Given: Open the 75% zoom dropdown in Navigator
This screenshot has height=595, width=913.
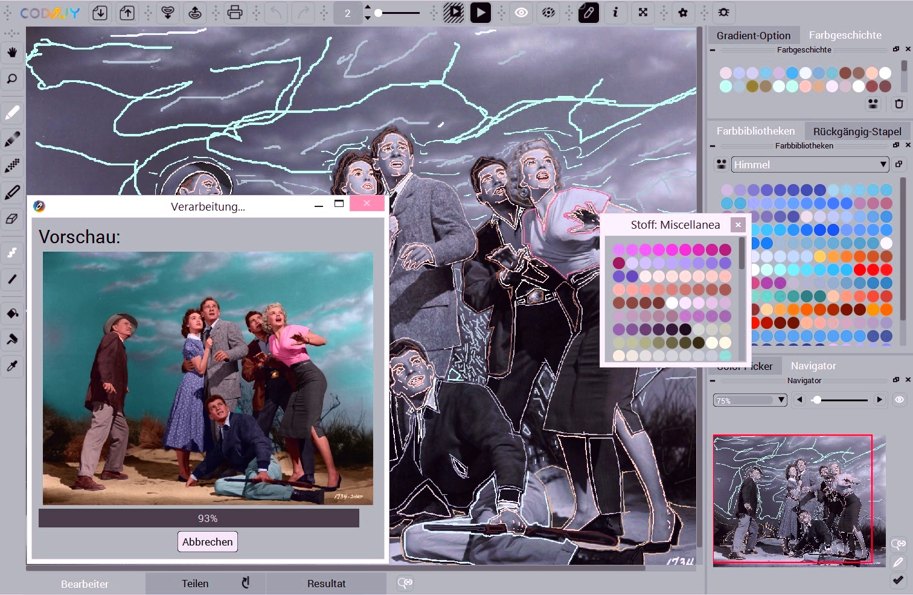Looking at the screenshot, I should pos(750,400).
